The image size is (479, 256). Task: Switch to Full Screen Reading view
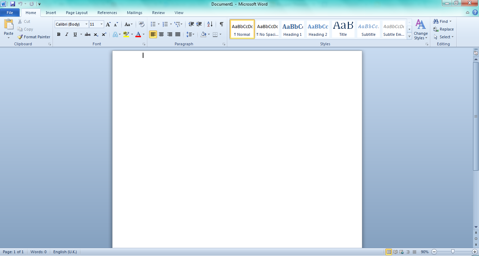pos(395,252)
